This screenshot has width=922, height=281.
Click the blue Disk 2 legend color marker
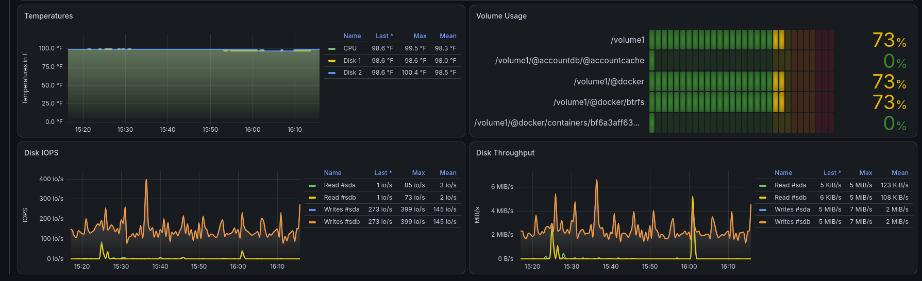(332, 73)
